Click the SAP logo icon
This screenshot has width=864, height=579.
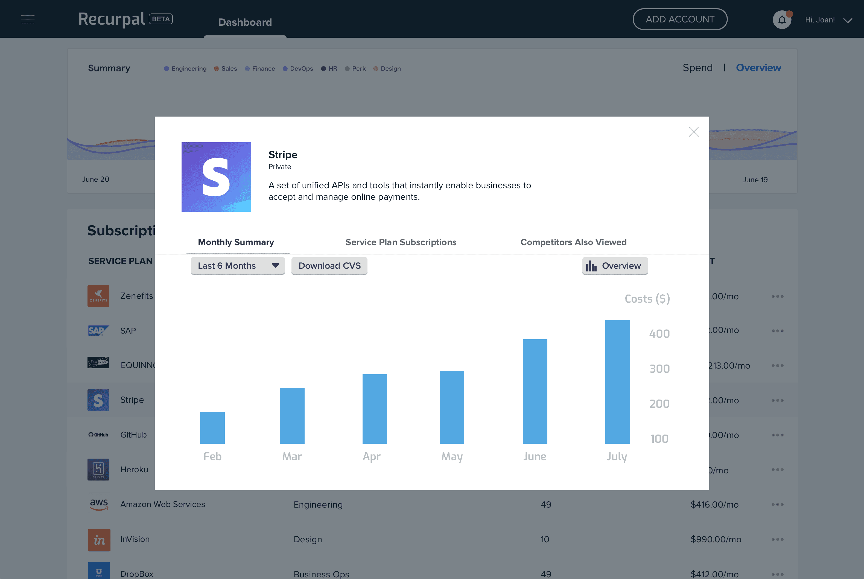click(x=98, y=331)
